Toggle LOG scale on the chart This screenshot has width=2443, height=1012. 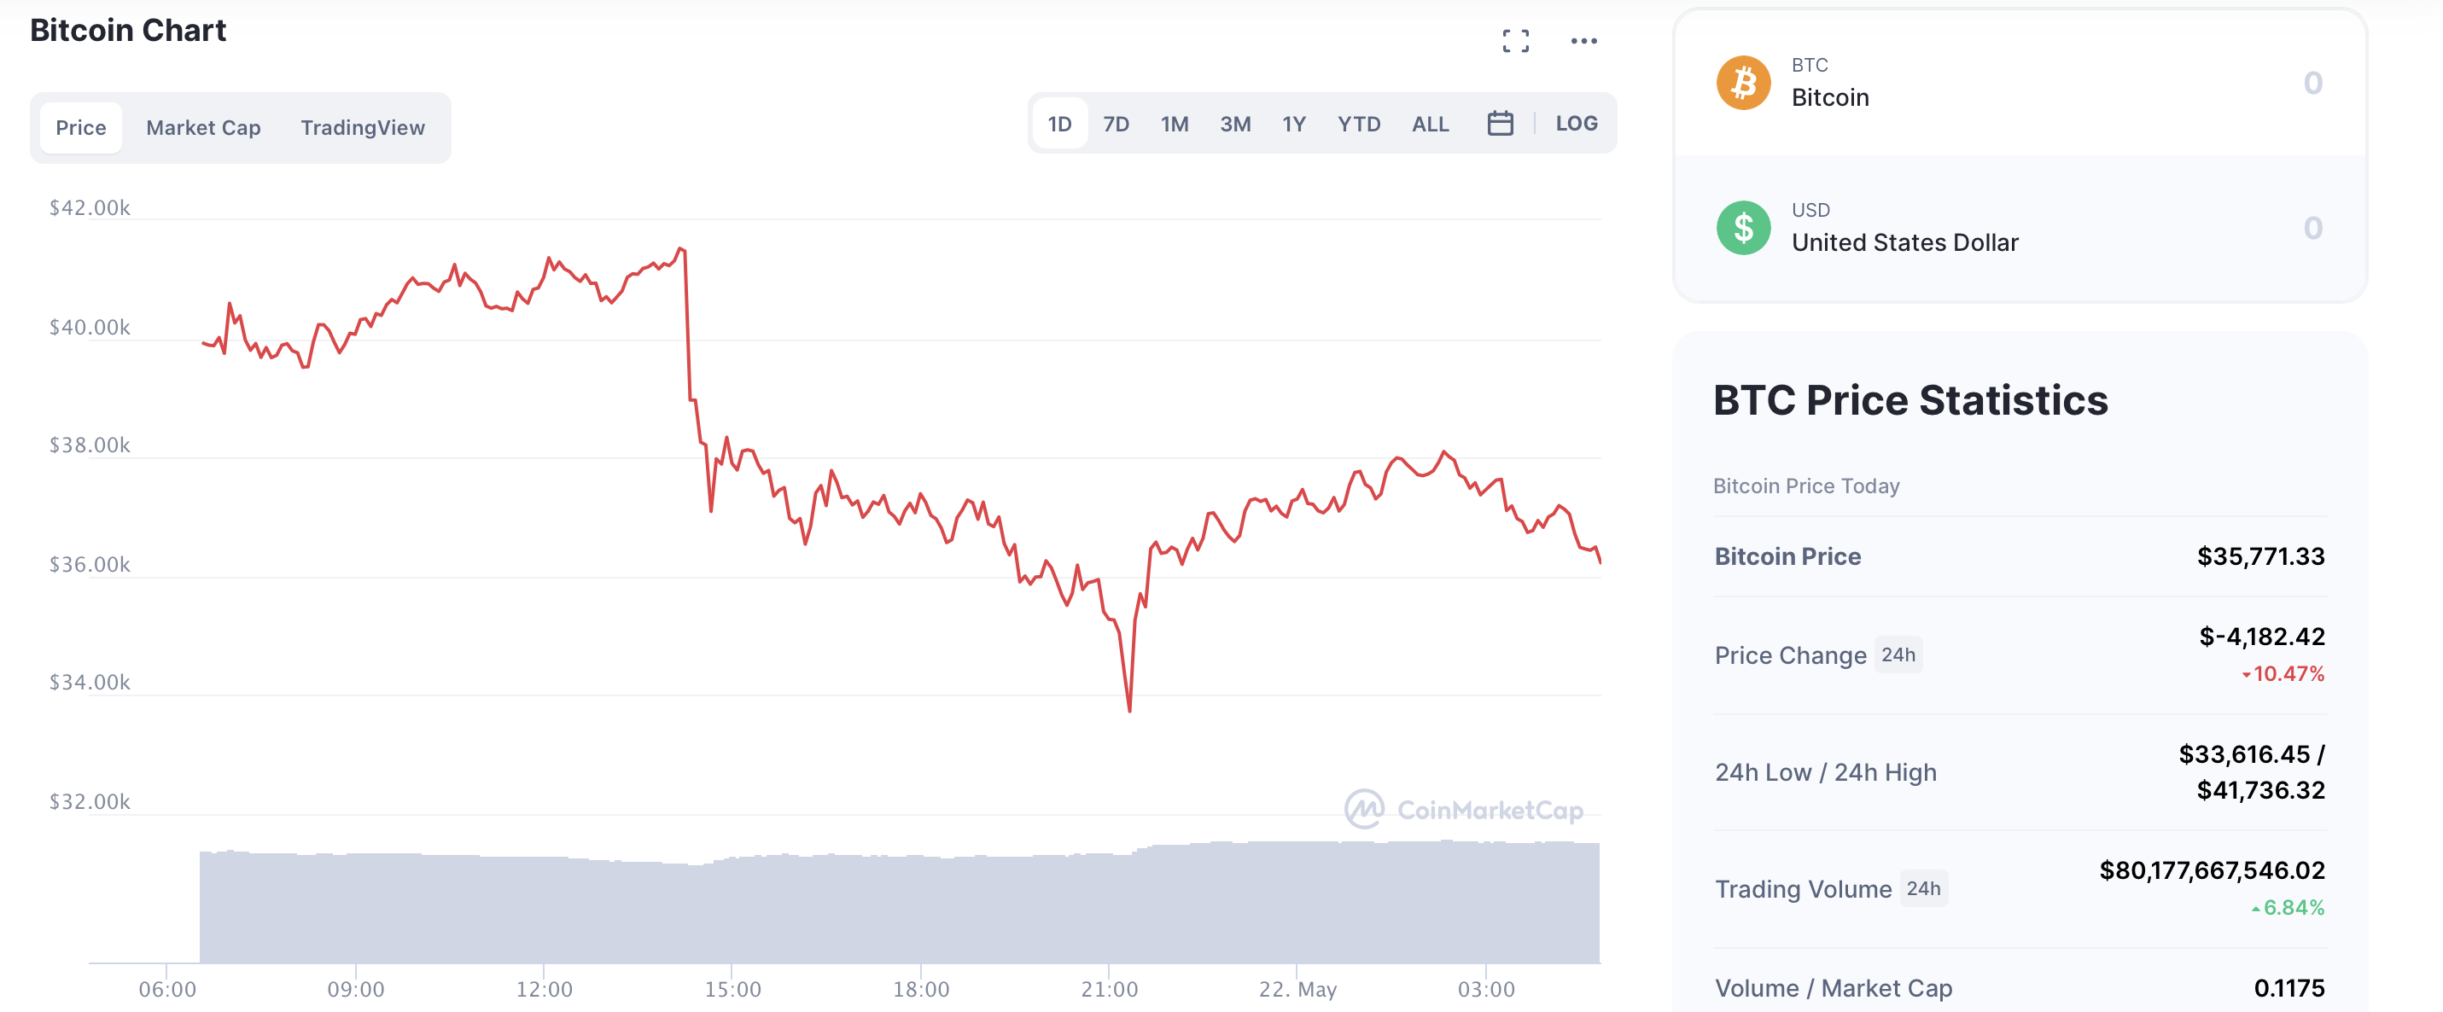click(x=1575, y=123)
